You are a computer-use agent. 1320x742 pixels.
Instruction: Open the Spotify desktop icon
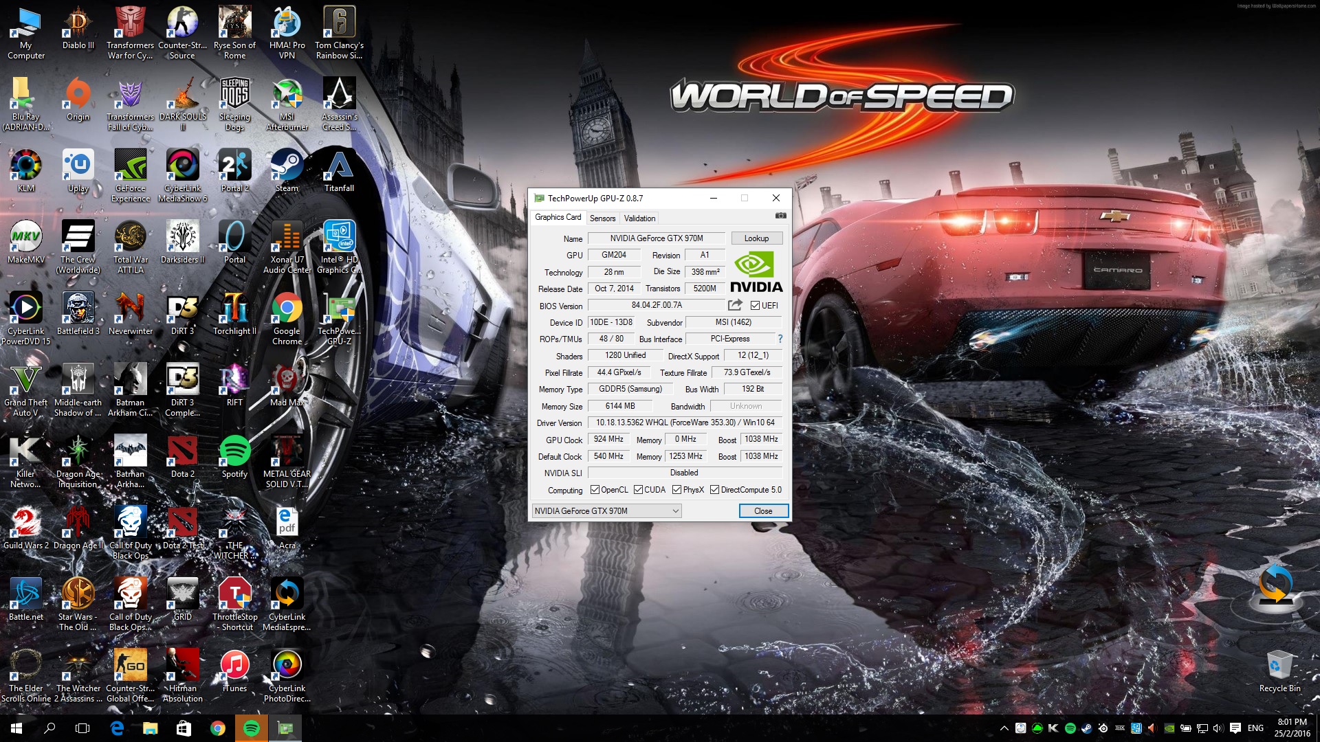(x=235, y=456)
